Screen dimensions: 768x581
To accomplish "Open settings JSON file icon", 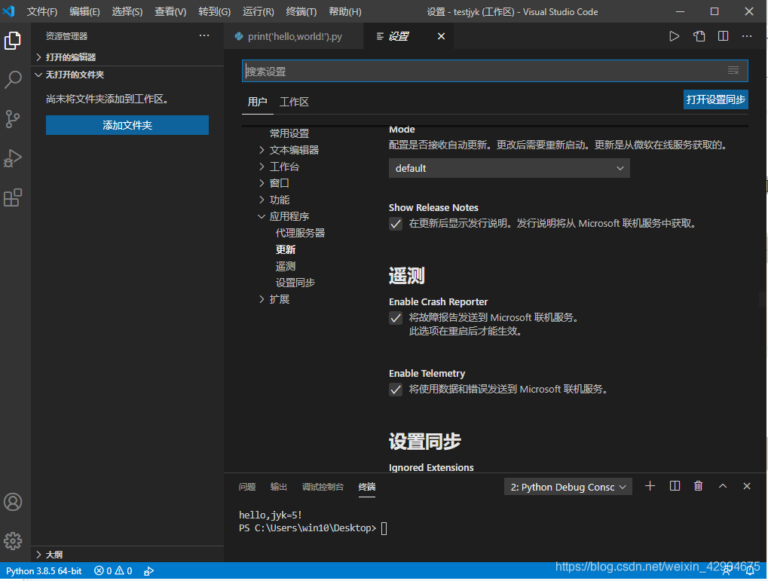I will (699, 36).
